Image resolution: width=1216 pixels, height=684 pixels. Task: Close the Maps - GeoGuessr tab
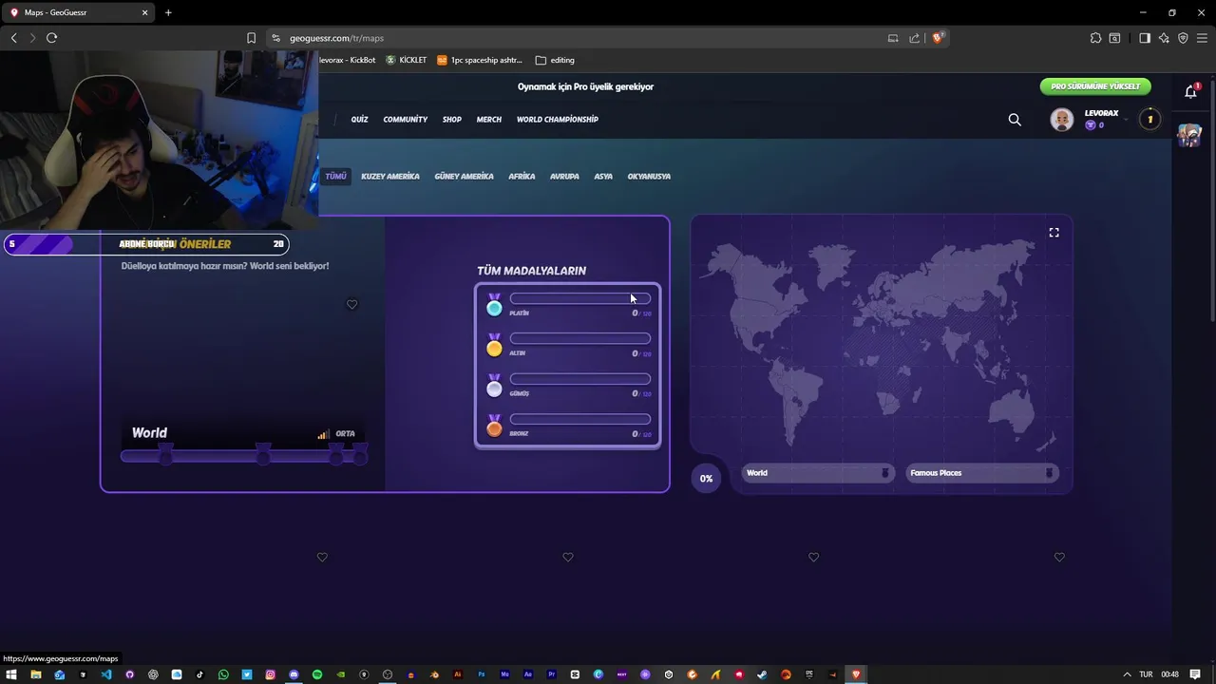point(144,12)
